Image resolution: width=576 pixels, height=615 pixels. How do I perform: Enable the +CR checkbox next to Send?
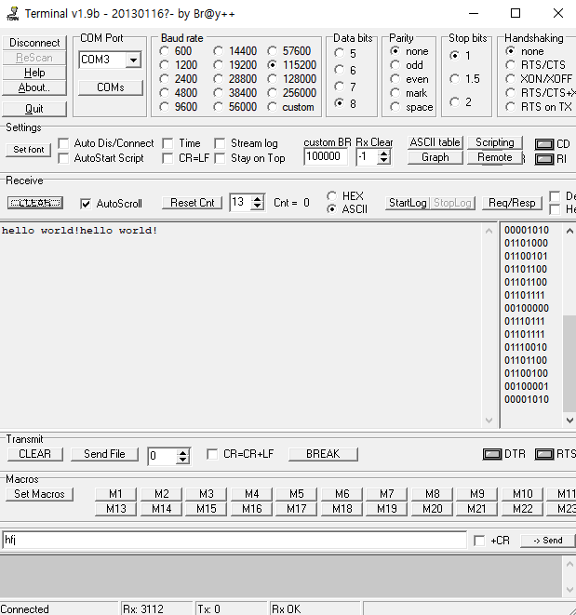479,541
